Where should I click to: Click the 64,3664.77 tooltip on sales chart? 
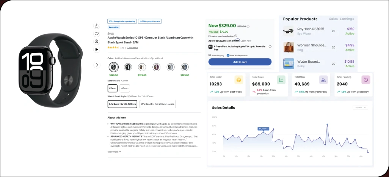[x=264, y=129]
